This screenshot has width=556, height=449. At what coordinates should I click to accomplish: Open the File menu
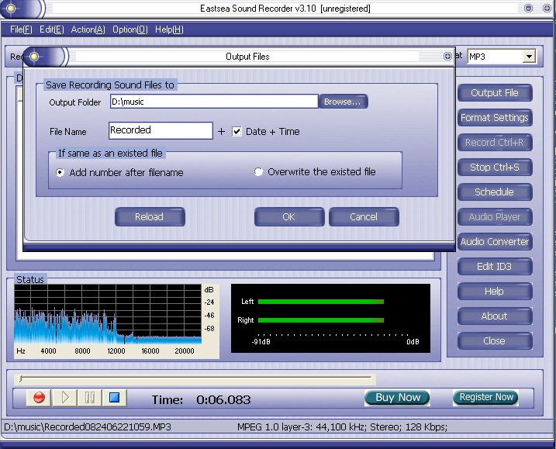pyautogui.click(x=21, y=29)
